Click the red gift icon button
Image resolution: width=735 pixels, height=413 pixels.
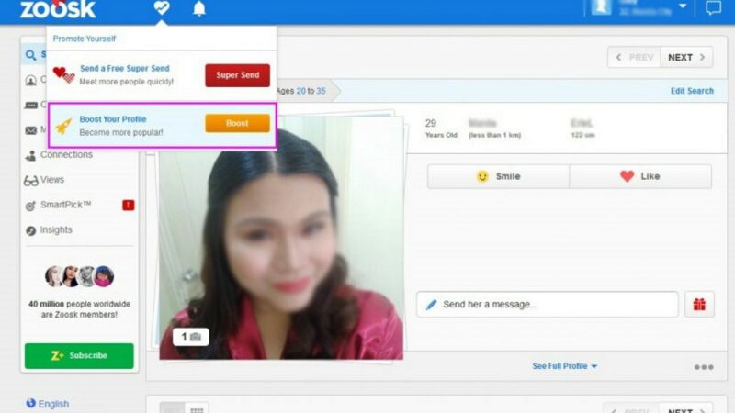click(x=699, y=305)
